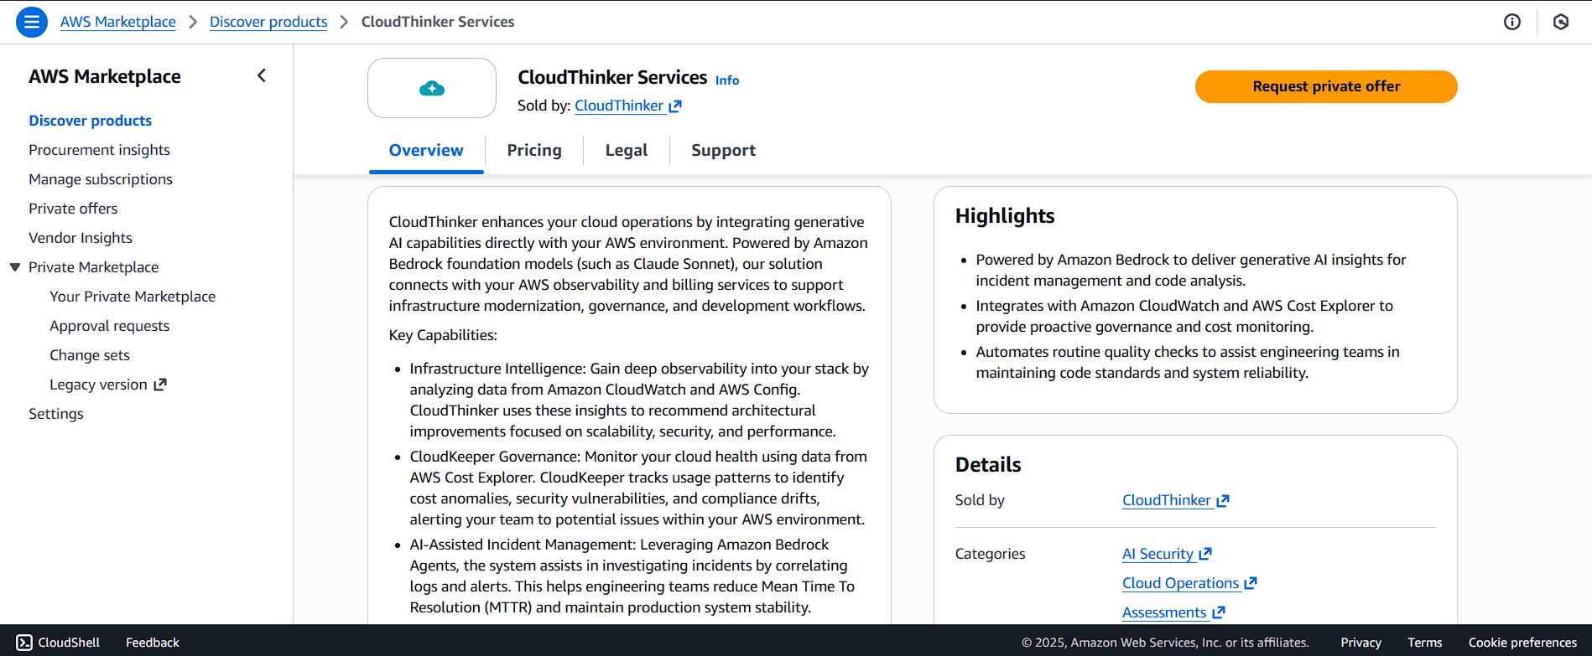Open Vendor Insights in sidebar
The width and height of the screenshot is (1592, 656).
coord(81,238)
